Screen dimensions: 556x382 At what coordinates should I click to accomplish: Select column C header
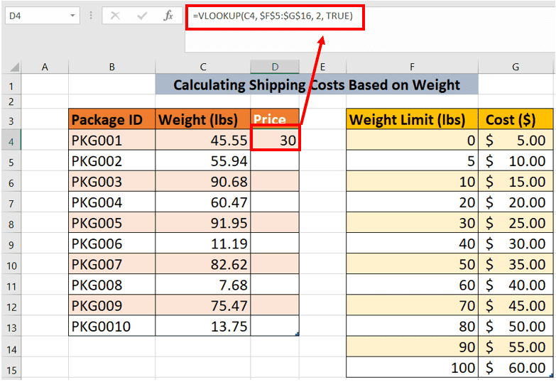coord(203,67)
